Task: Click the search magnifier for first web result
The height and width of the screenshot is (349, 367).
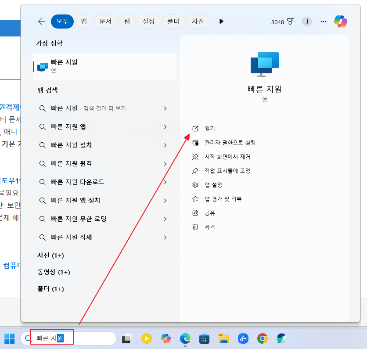Action: coord(43,108)
